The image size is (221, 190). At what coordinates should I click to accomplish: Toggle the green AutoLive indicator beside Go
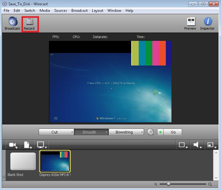tap(160, 132)
